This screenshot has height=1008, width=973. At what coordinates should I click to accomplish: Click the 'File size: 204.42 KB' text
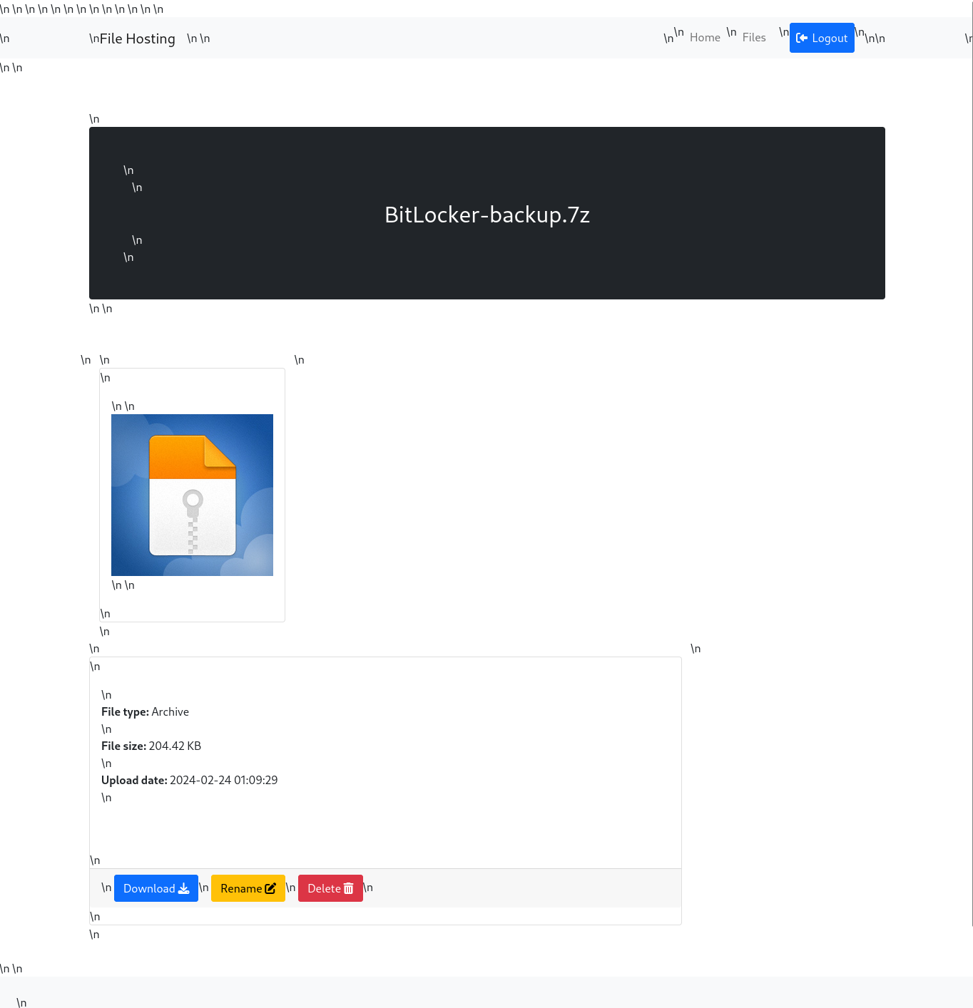(x=151, y=746)
